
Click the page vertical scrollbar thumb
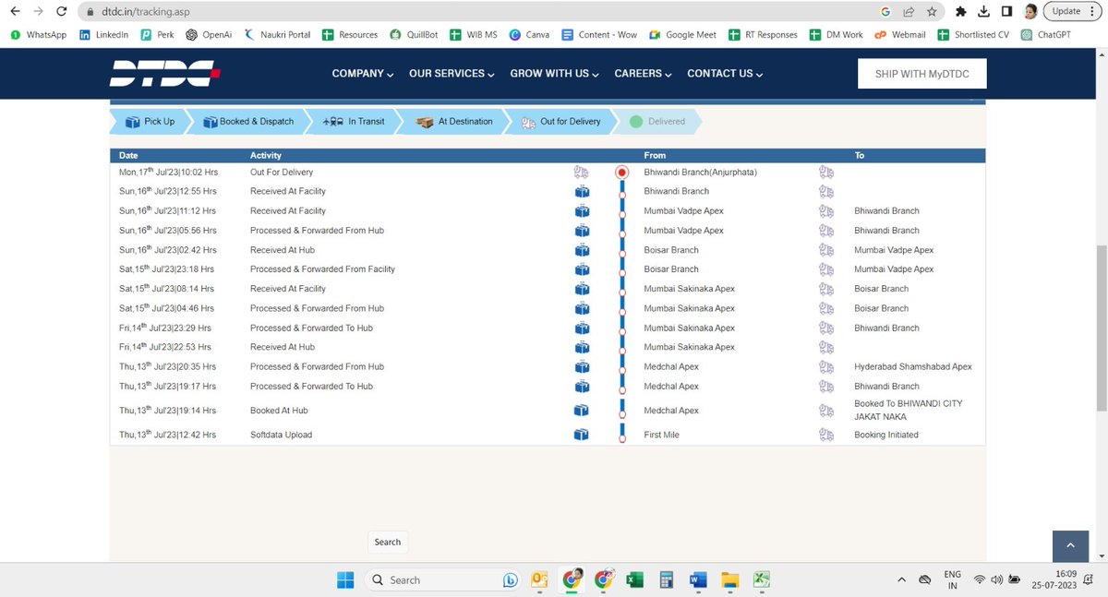tap(1102, 328)
